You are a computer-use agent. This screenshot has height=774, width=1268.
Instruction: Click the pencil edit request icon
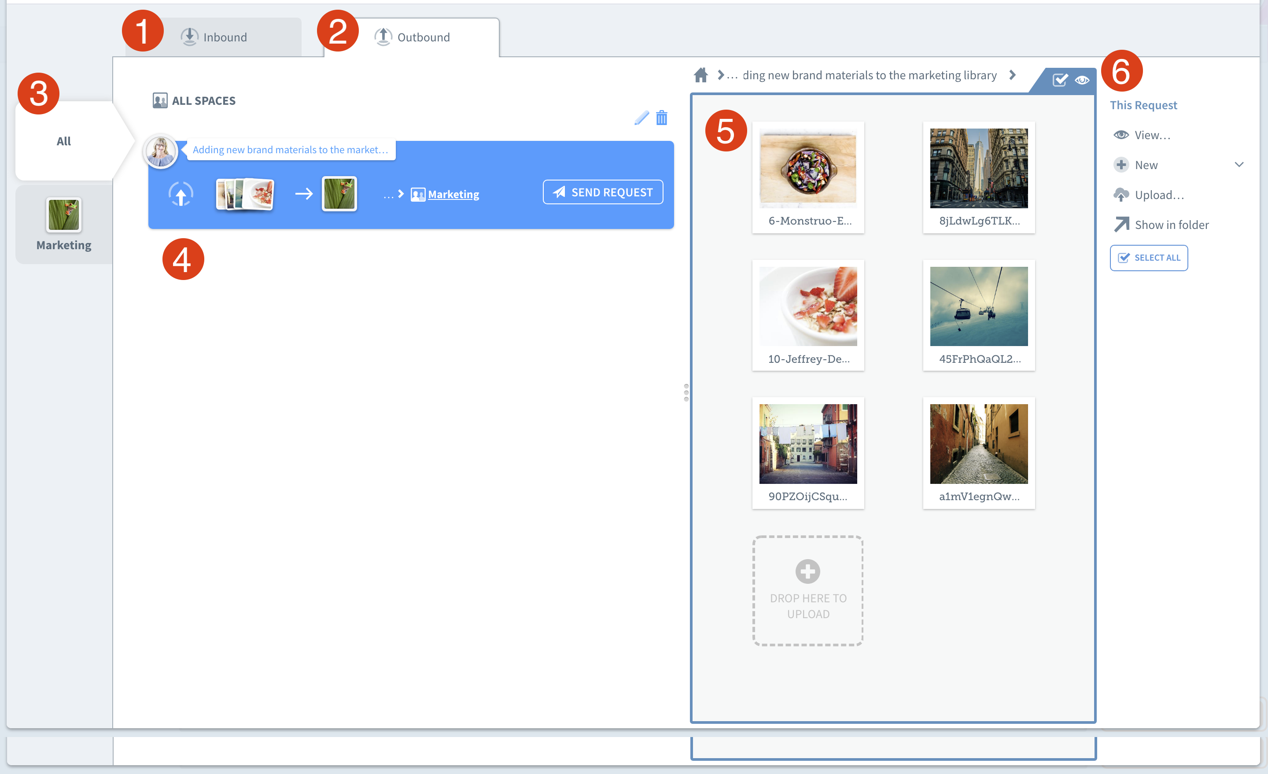pos(641,118)
